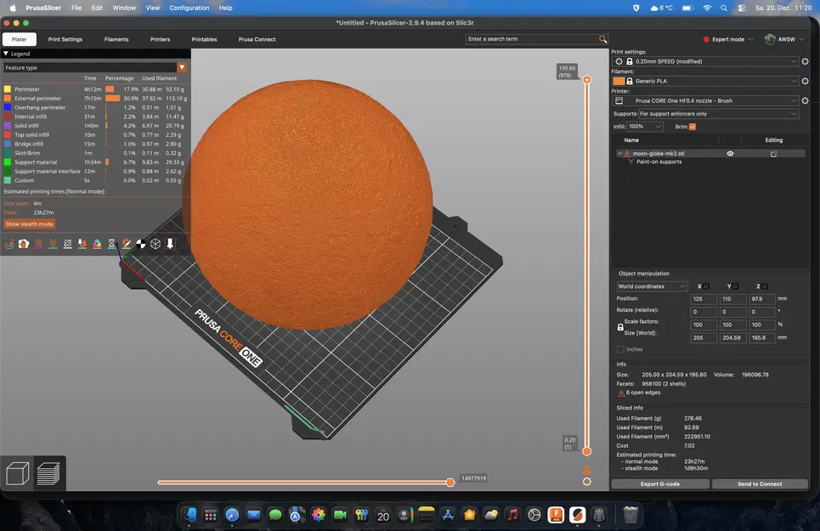This screenshot has height=531, width=820.
Task: Click the Show stealth mode button
Action: [x=29, y=223]
